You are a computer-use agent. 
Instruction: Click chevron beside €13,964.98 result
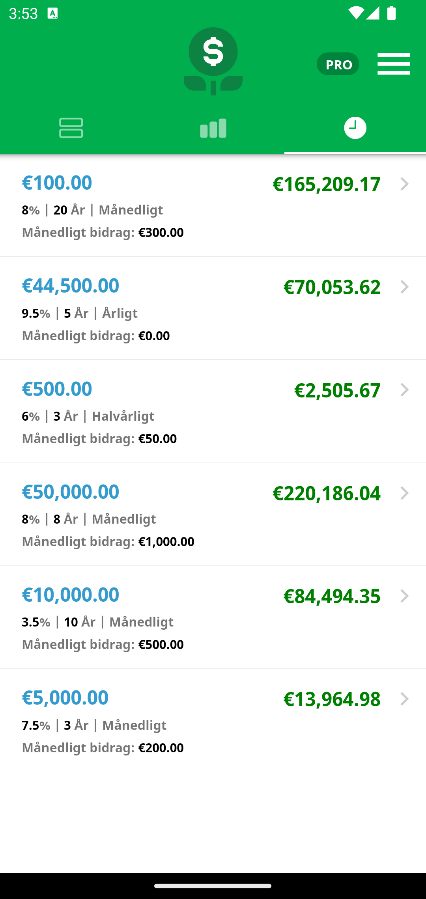404,699
